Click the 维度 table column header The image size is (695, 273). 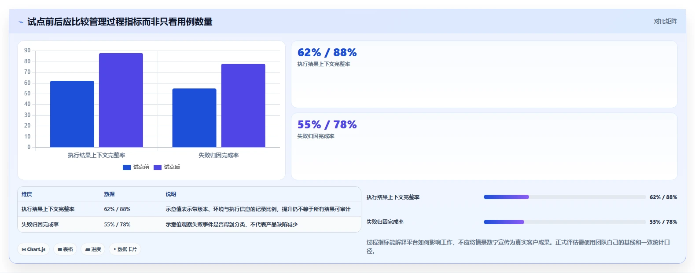coord(27,194)
